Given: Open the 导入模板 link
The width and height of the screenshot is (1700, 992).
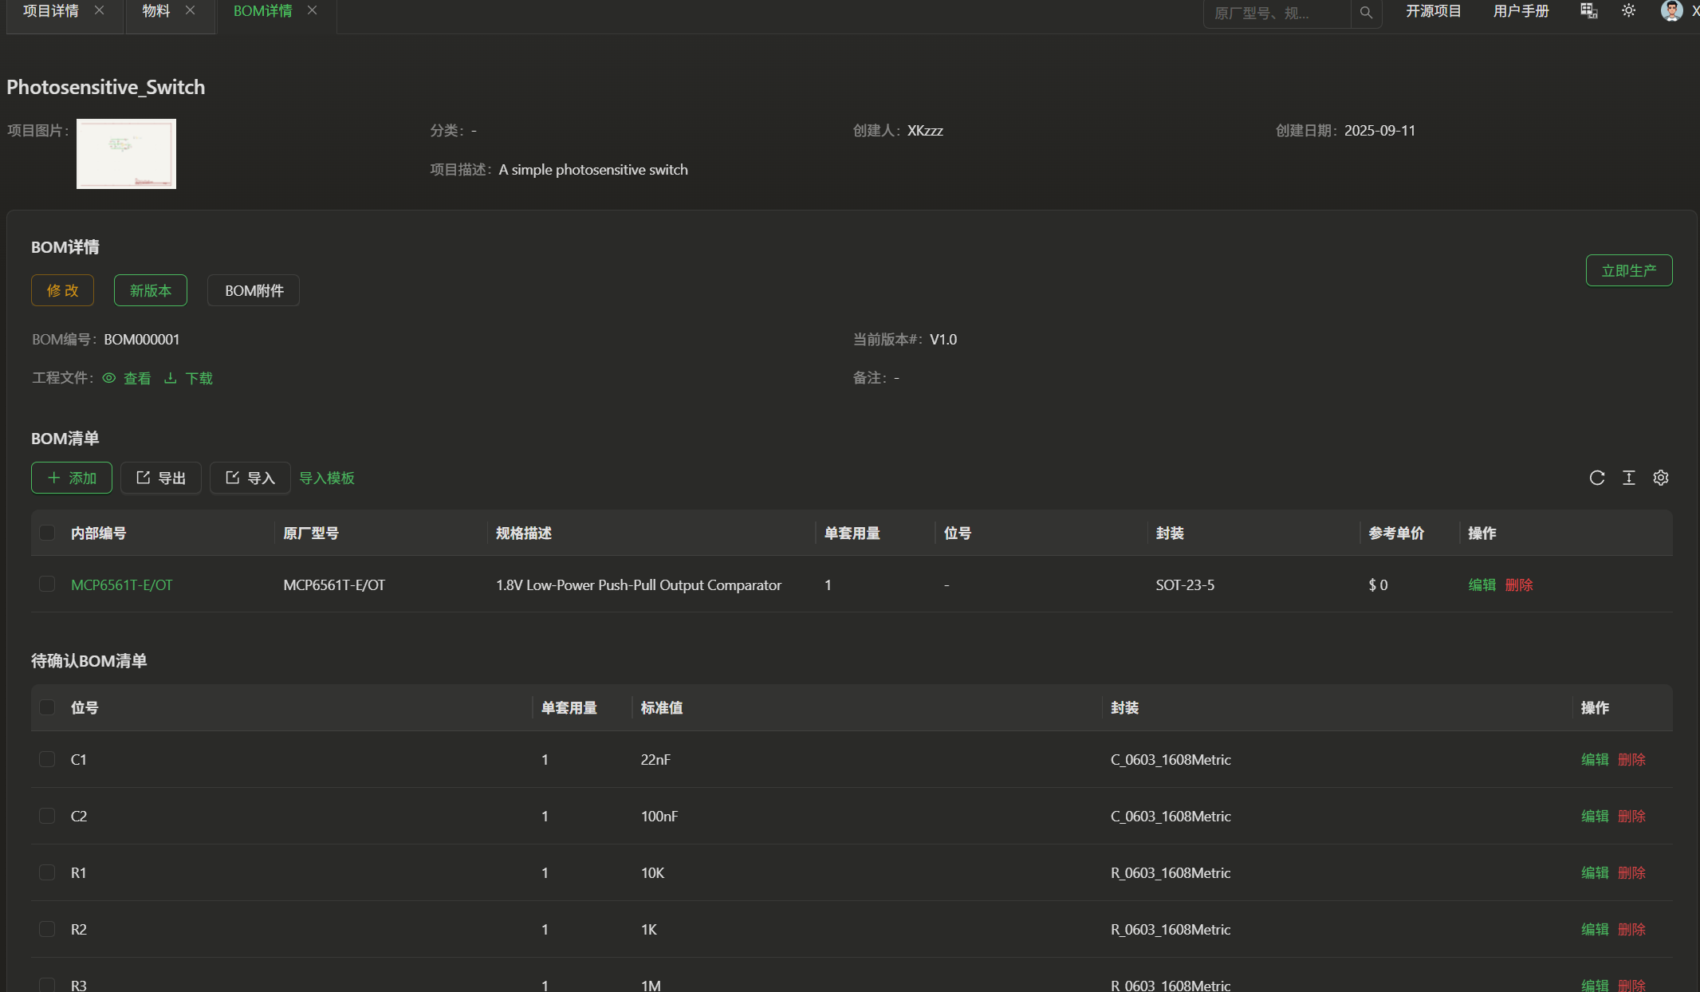Looking at the screenshot, I should (326, 478).
